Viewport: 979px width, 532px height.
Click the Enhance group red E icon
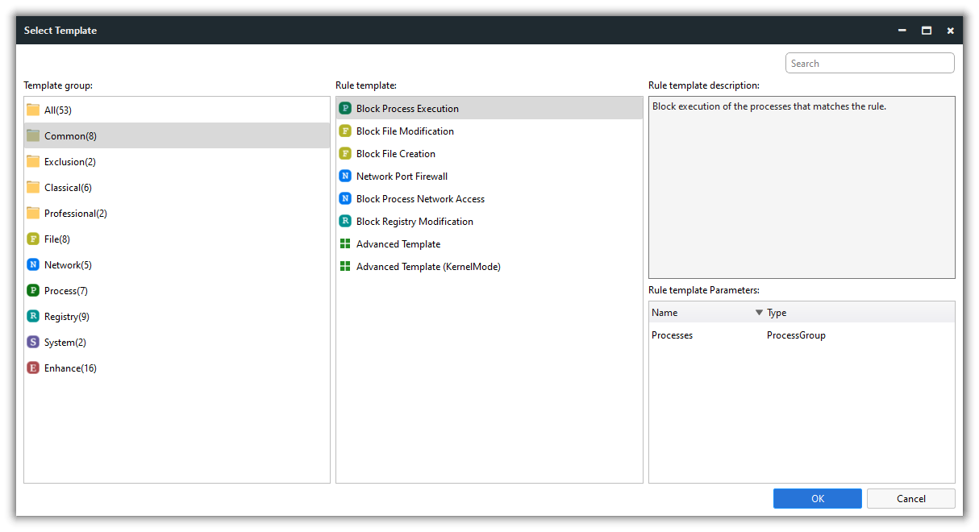click(x=33, y=368)
